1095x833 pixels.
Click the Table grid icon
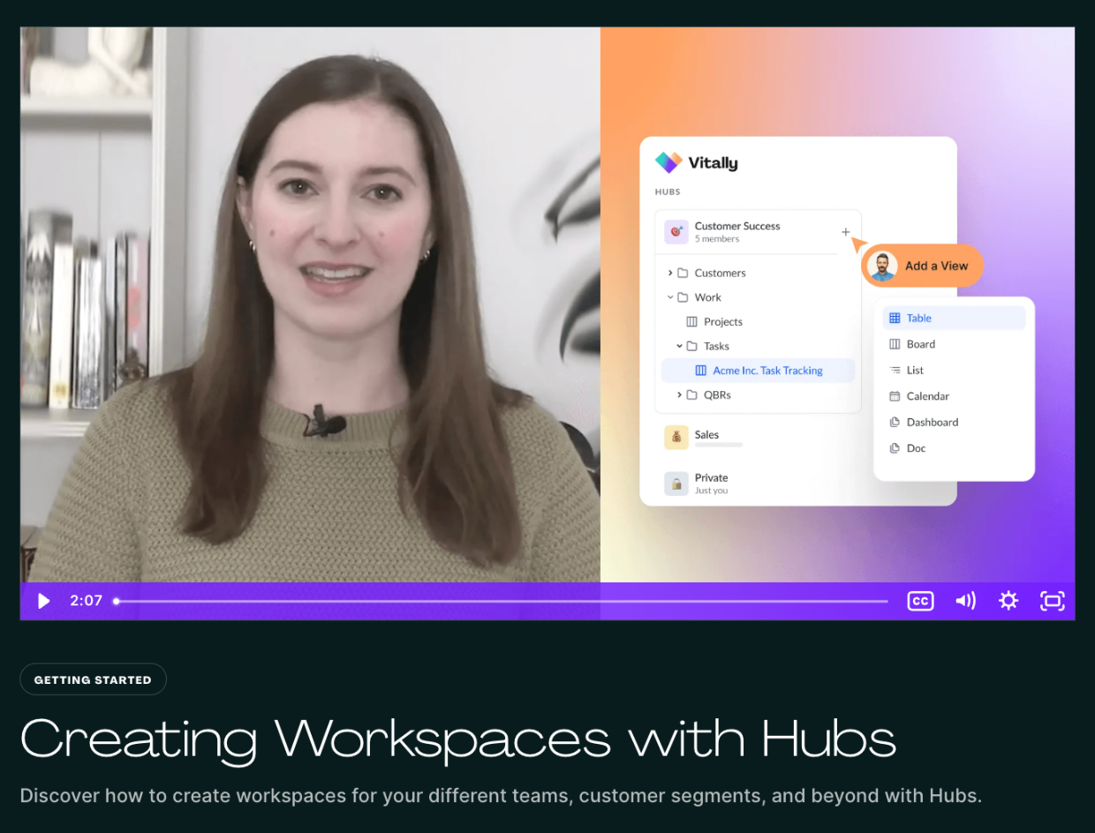pos(895,318)
